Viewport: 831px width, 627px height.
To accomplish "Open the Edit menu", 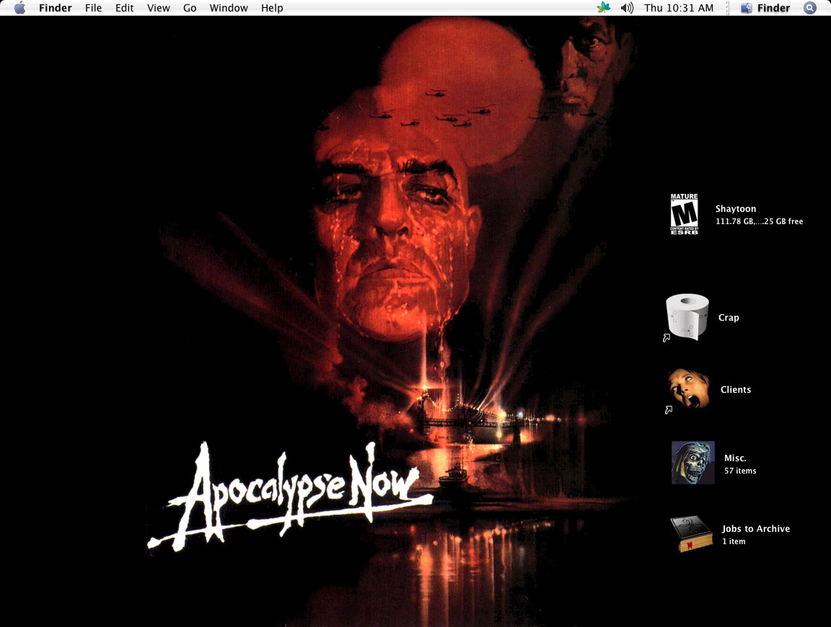I will click(125, 8).
